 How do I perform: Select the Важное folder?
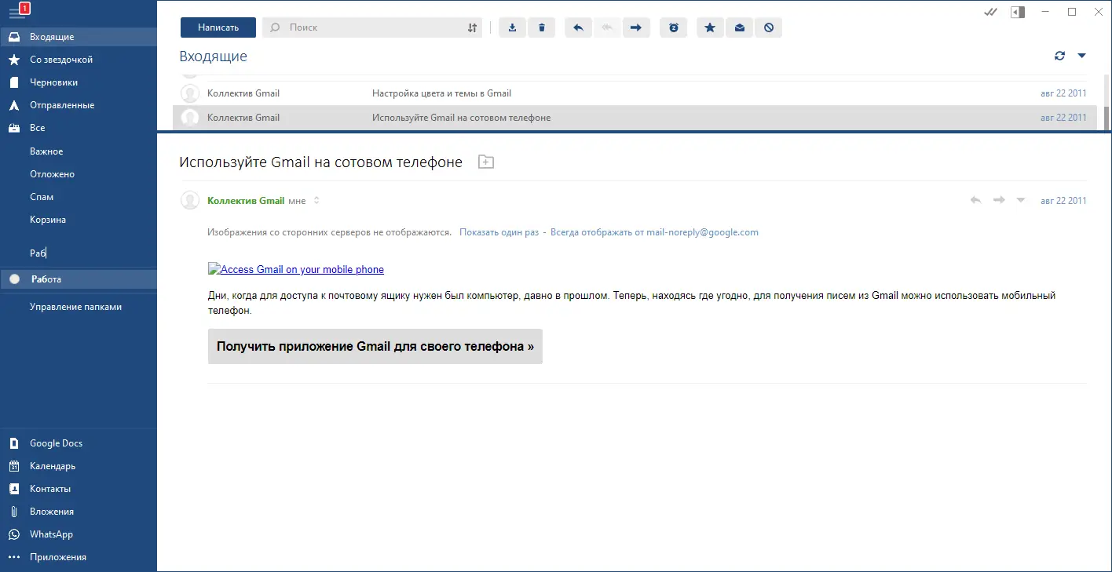coord(79,151)
